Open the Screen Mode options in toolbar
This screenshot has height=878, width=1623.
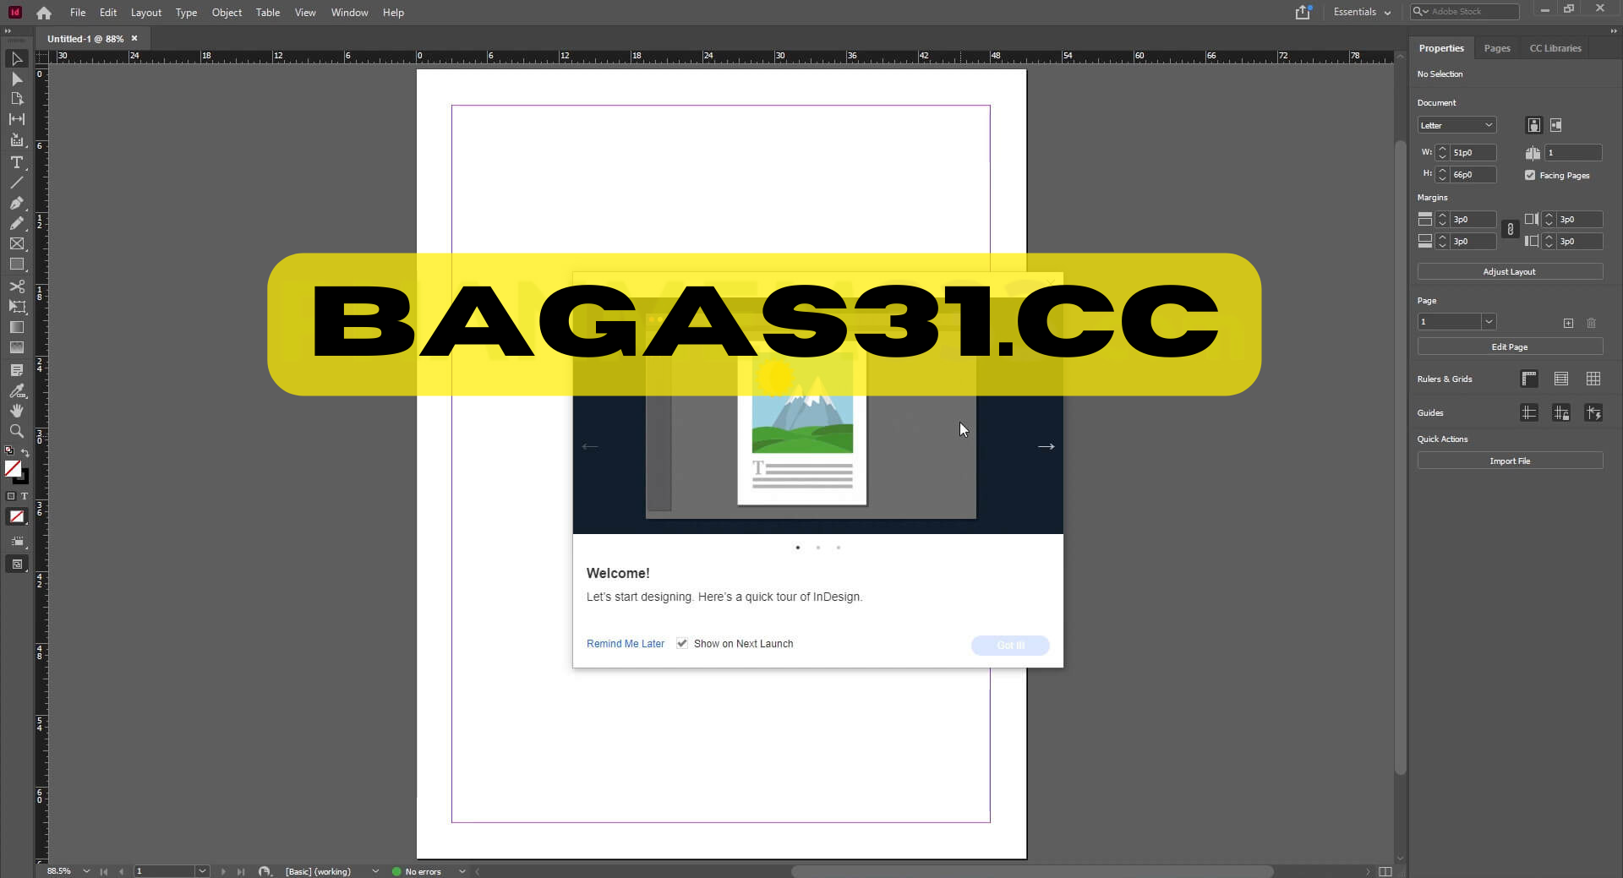(17, 564)
